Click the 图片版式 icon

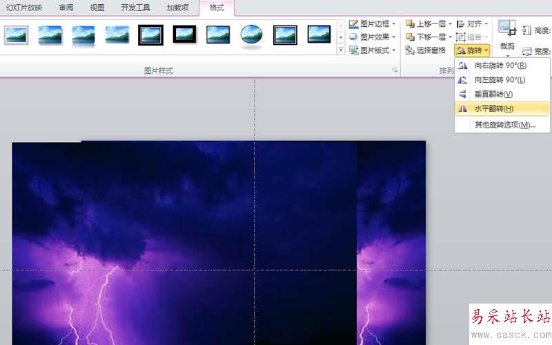tap(353, 50)
